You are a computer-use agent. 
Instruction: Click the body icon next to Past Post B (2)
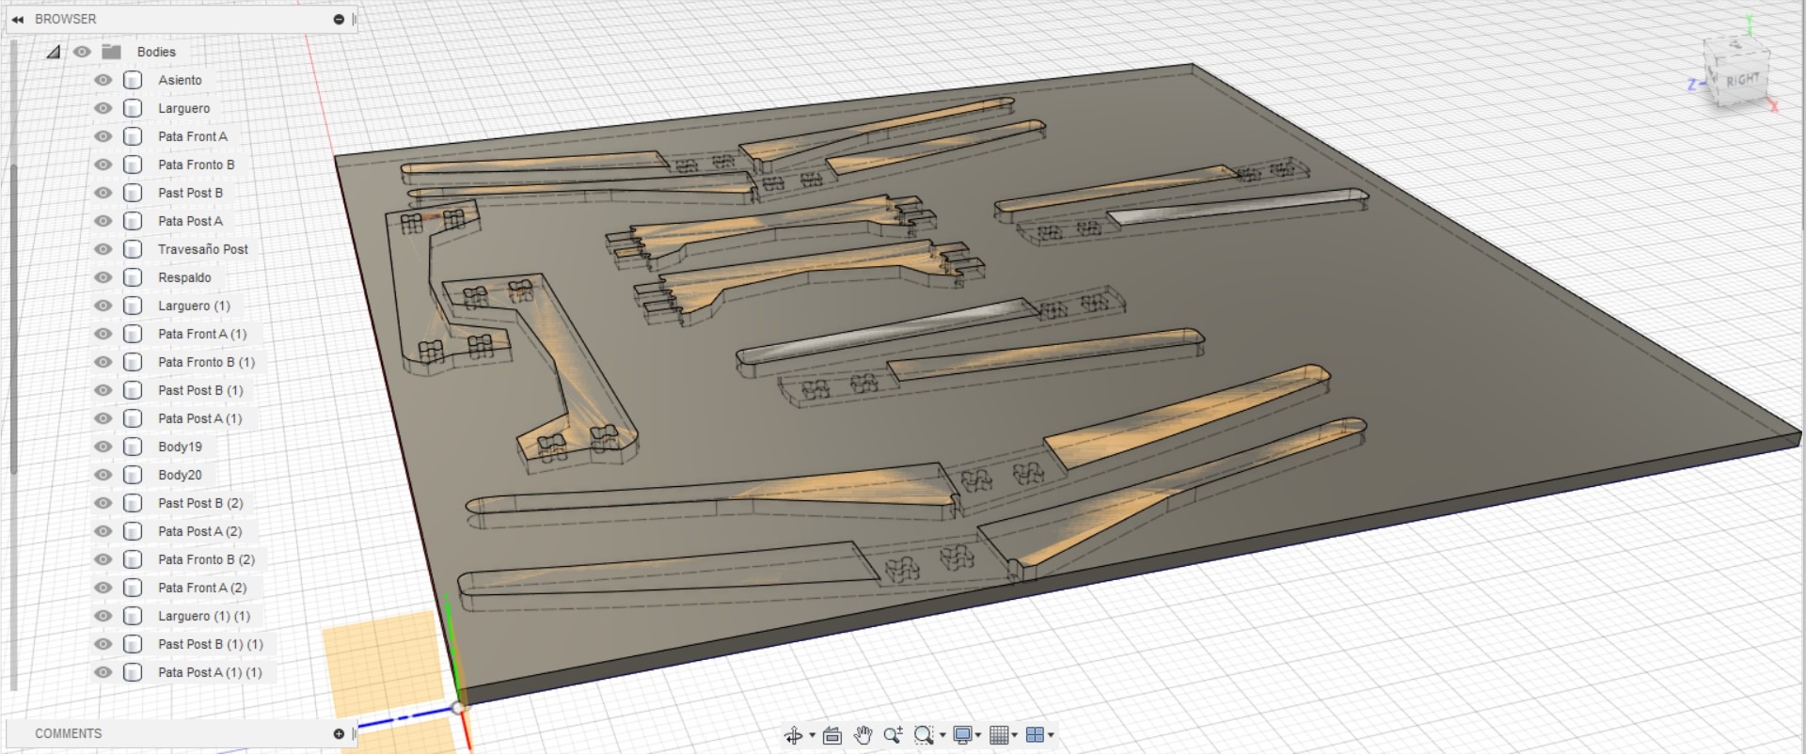pyautogui.click(x=133, y=503)
